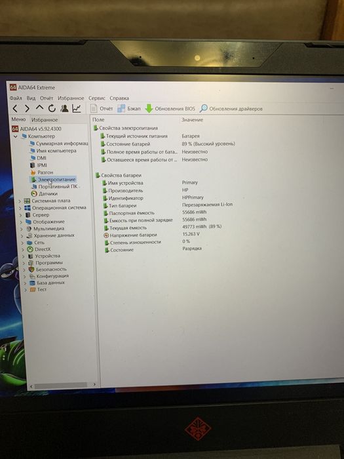Screen dimensions: 344x459
Task: Select AIDA64 v5.92.4300 root node
Action: point(37,129)
